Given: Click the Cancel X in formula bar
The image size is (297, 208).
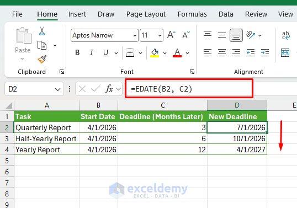Looking at the screenshot, I should click(82, 89).
